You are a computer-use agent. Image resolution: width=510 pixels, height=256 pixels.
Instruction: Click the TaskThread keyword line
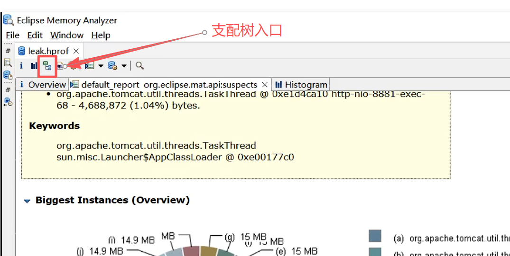pyautogui.click(x=156, y=145)
